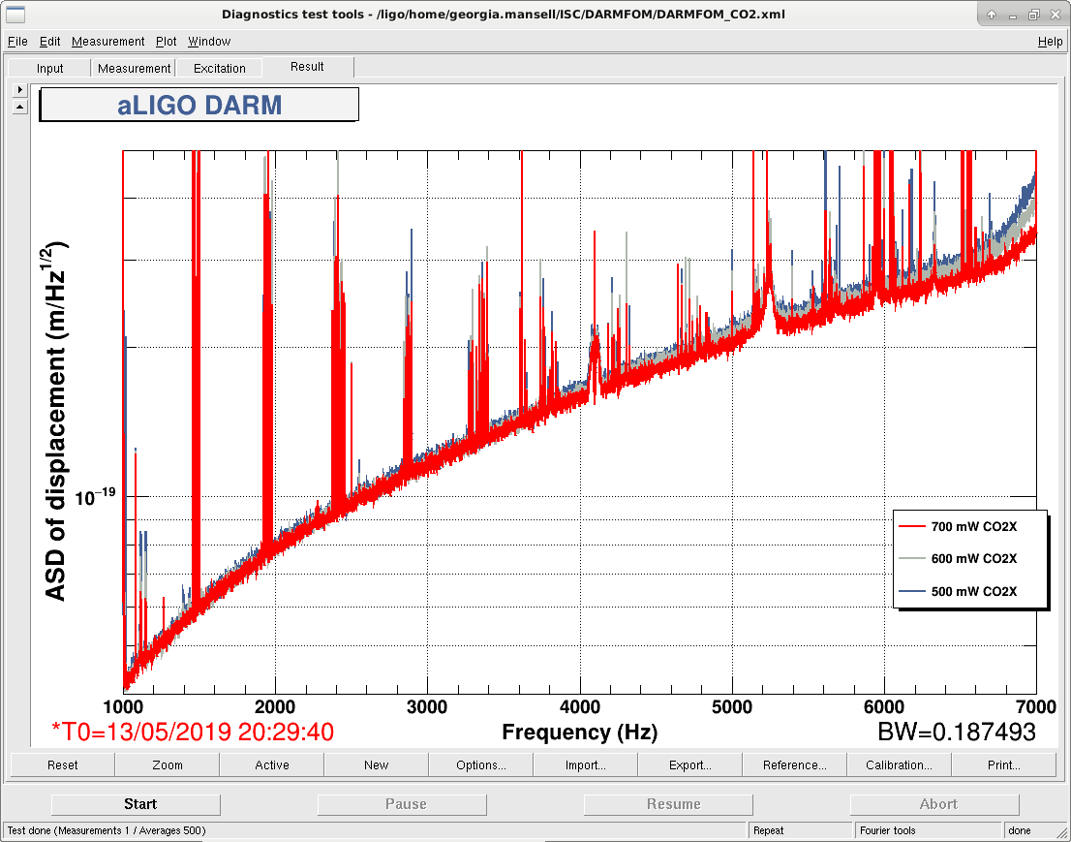Click the right-arrow panel expander icon
This screenshot has width=1071, height=842.
[x=19, y=89]
